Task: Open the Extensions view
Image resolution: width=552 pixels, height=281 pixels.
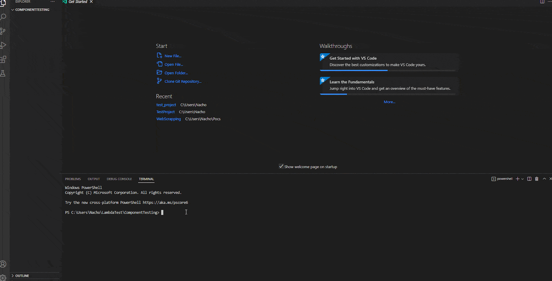Action: click(x=3, y=59)
